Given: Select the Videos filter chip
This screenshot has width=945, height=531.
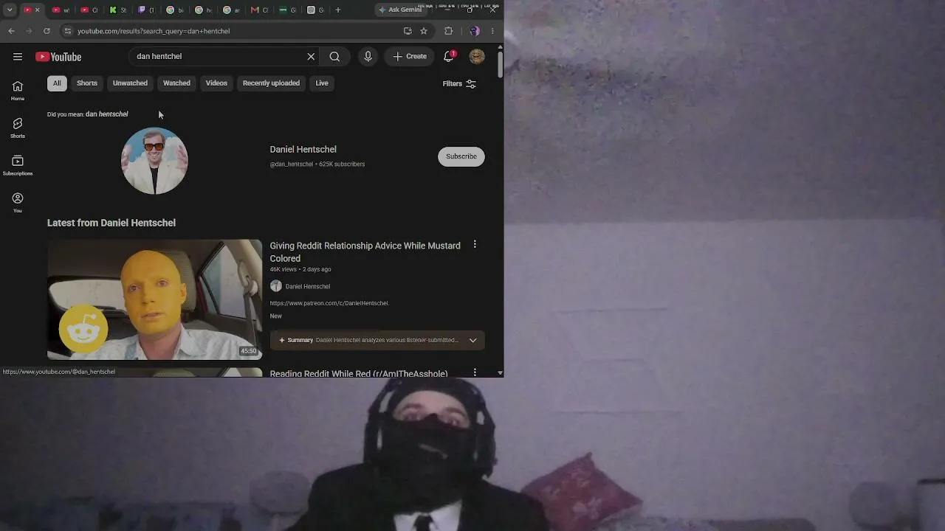Looking at the screenshot, I should (x=216, y=83).
